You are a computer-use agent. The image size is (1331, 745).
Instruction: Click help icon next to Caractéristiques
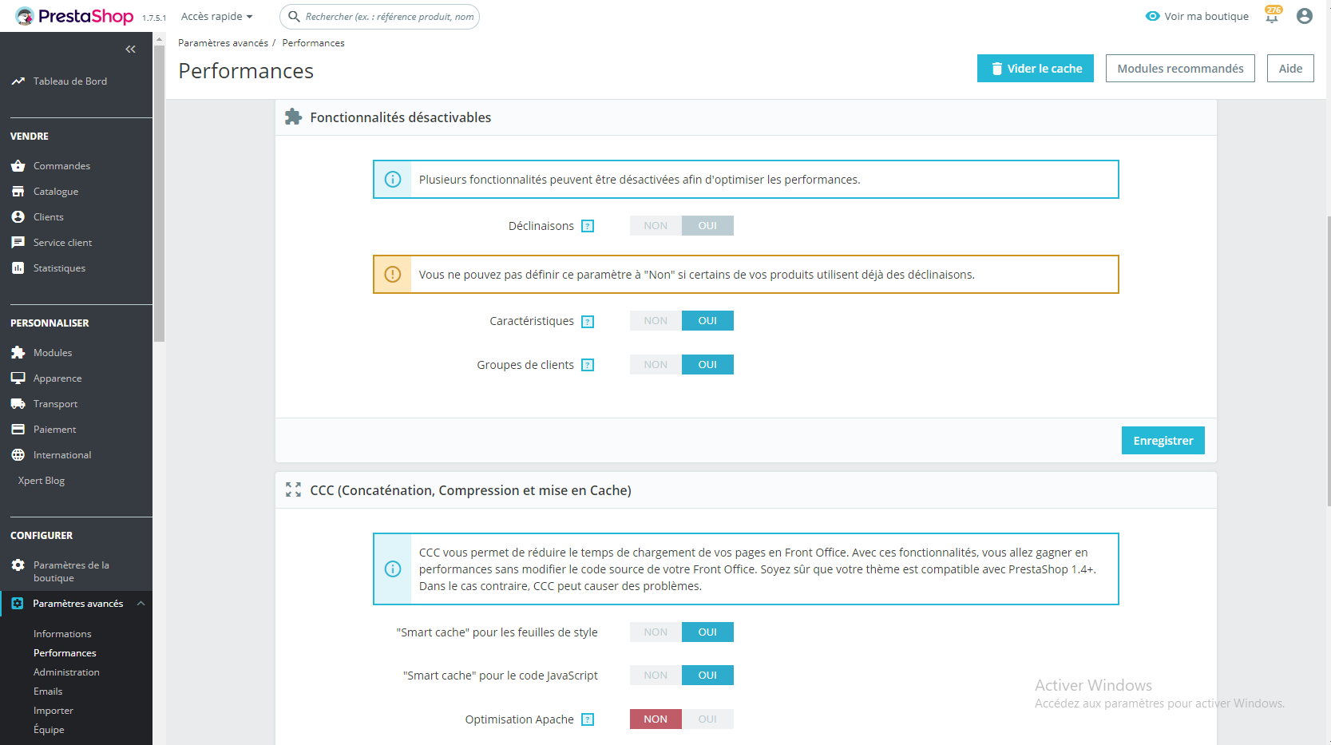click(x=588, y=322)
